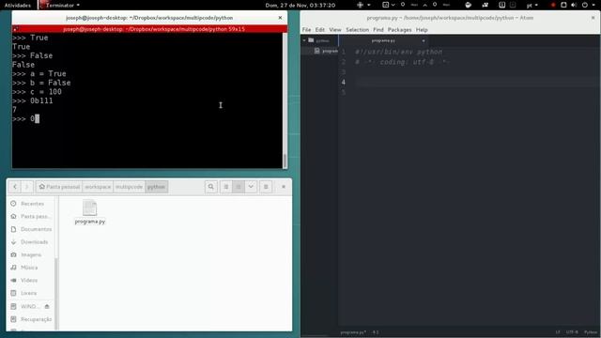Open Pasta pessoal in the path bar
Viewport: 601px width, 338px height.
[x=59, y=187]
